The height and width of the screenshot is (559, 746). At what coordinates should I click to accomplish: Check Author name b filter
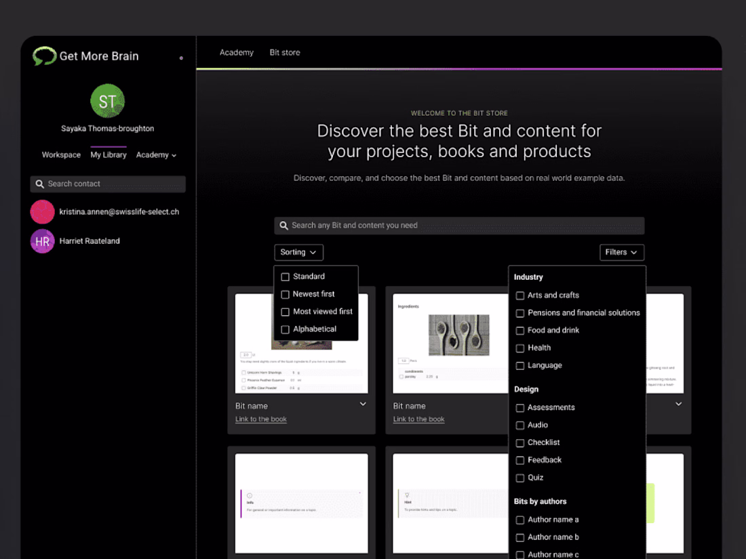click(520, 537)
